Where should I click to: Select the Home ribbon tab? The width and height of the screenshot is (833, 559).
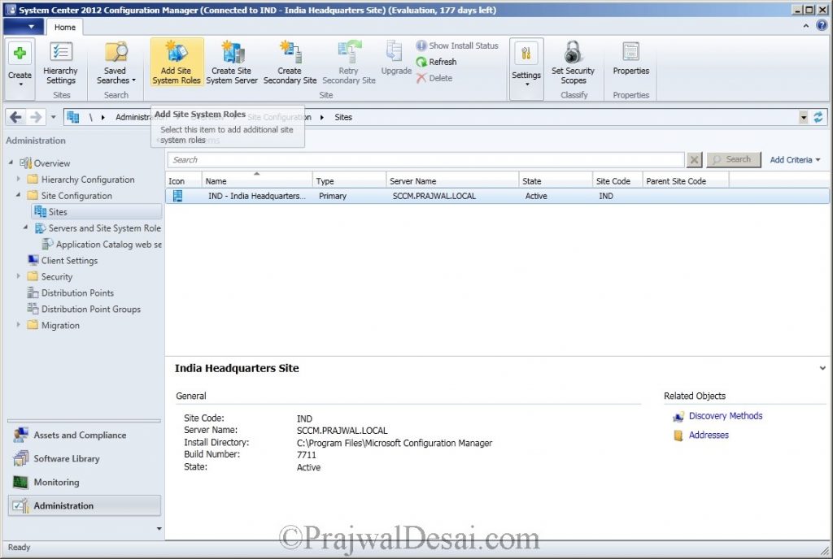pos(65,27)
